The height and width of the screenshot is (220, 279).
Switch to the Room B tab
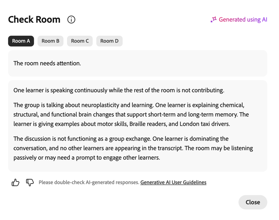(50, 41)
